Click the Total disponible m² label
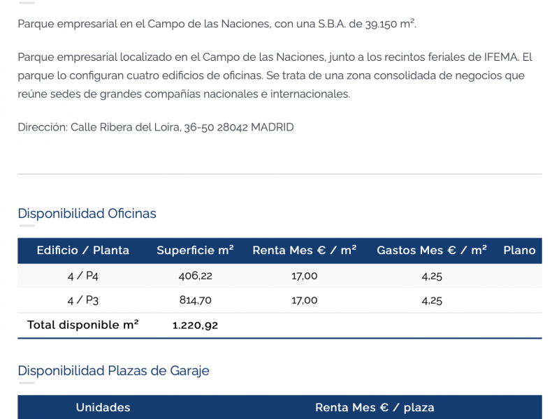The width and height of the screenshot is (559, 419). pyautogui.click(x=82, y=325)
